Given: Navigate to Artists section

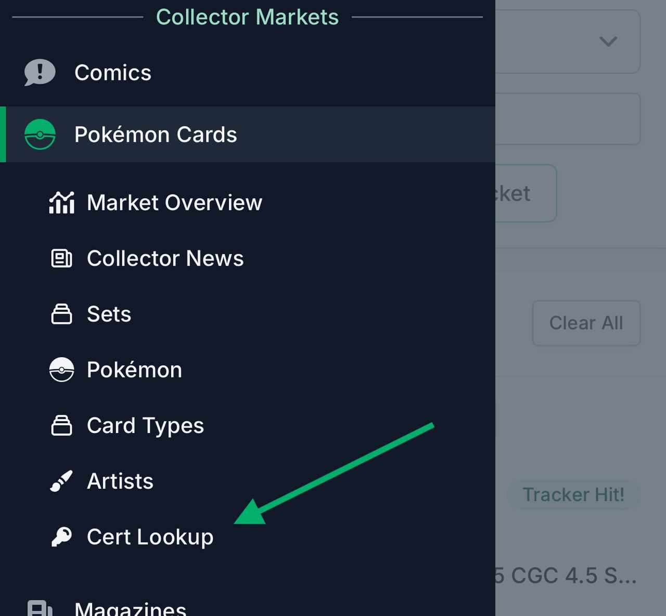Looking at the screenshot, I should coord(120,481).
